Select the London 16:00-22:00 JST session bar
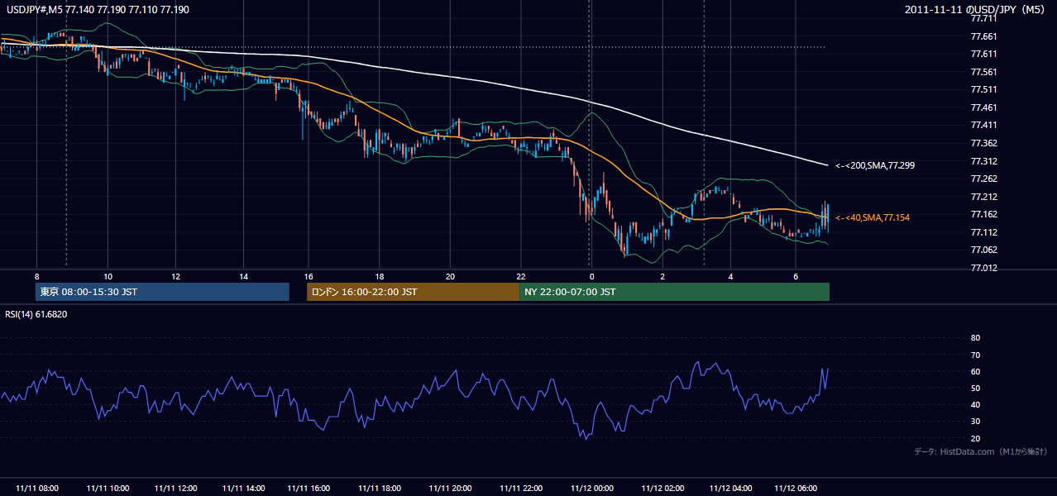This screenshot has width=1057, height=496. pos(414,292)
